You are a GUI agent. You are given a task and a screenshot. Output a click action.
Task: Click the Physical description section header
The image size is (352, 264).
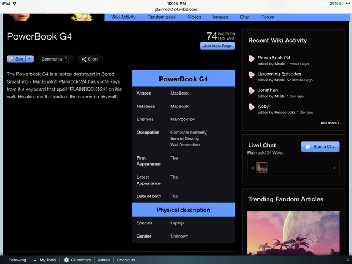pyautogui.click(x=183, y=210)
